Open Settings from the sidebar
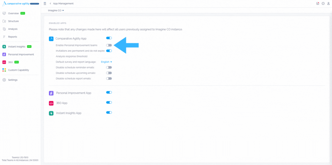332x165 pixels. (x=13, y=80)
